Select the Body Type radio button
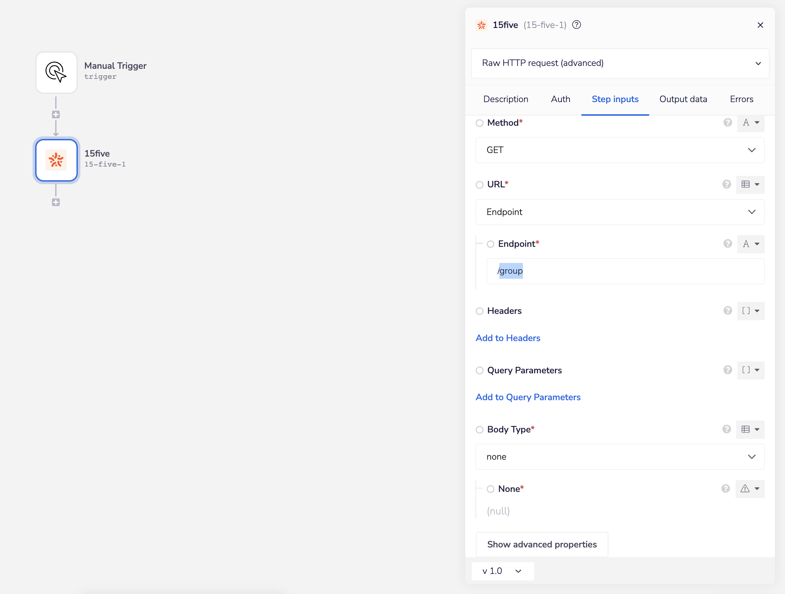Image resolution: width=785 pixels, height=594 pixels. (480, 430)
